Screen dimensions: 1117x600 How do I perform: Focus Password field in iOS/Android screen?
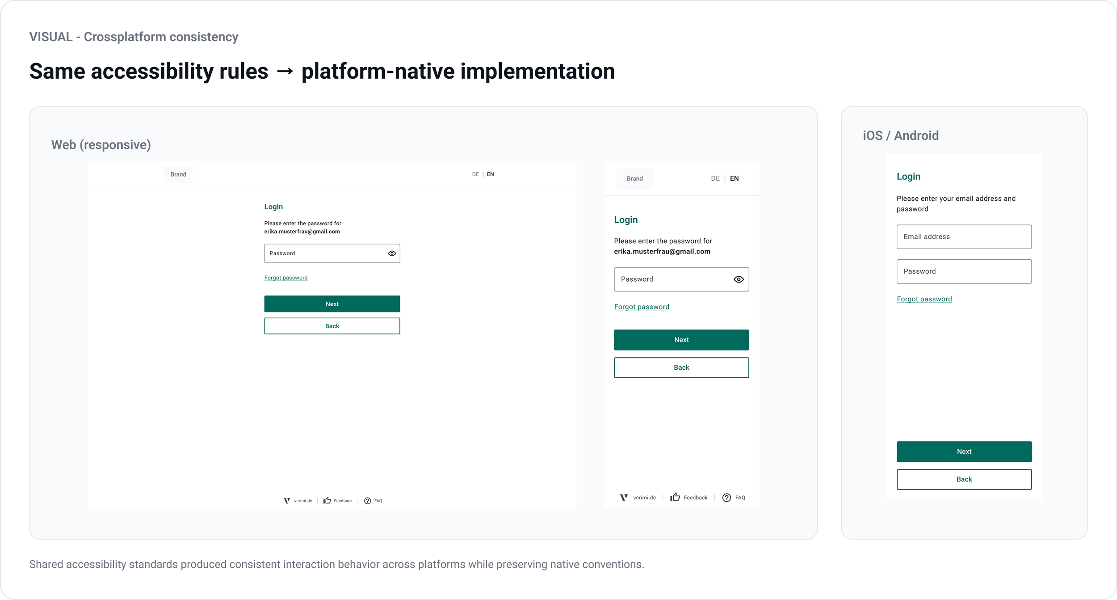964,271
